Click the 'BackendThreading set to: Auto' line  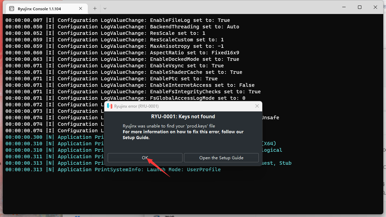point(122,27)
